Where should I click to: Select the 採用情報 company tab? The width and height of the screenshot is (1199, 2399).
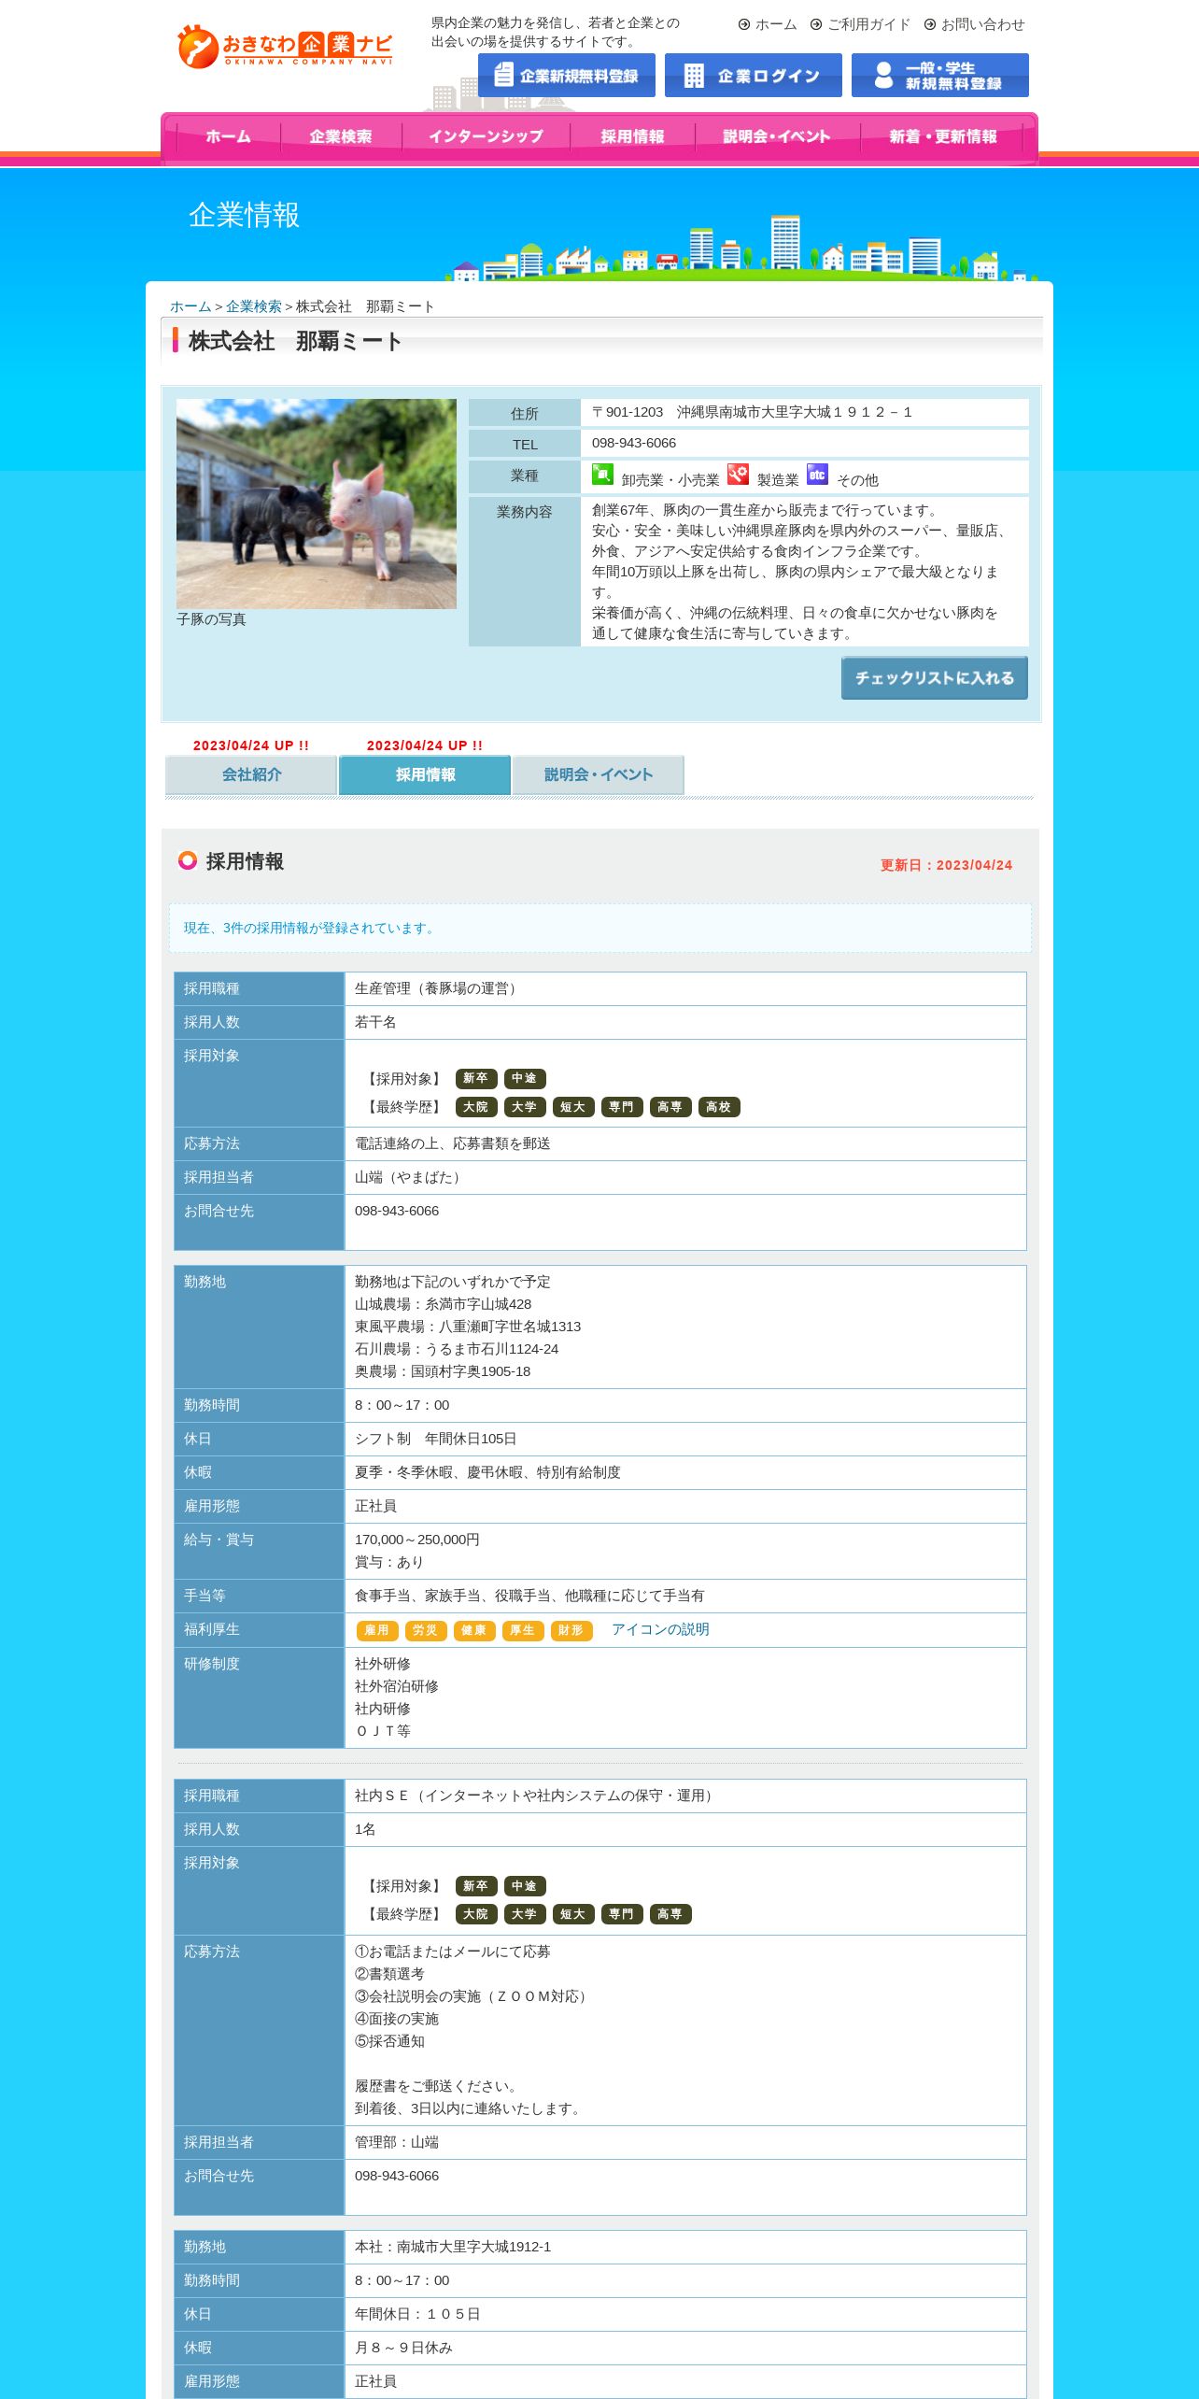click(425, 774)
